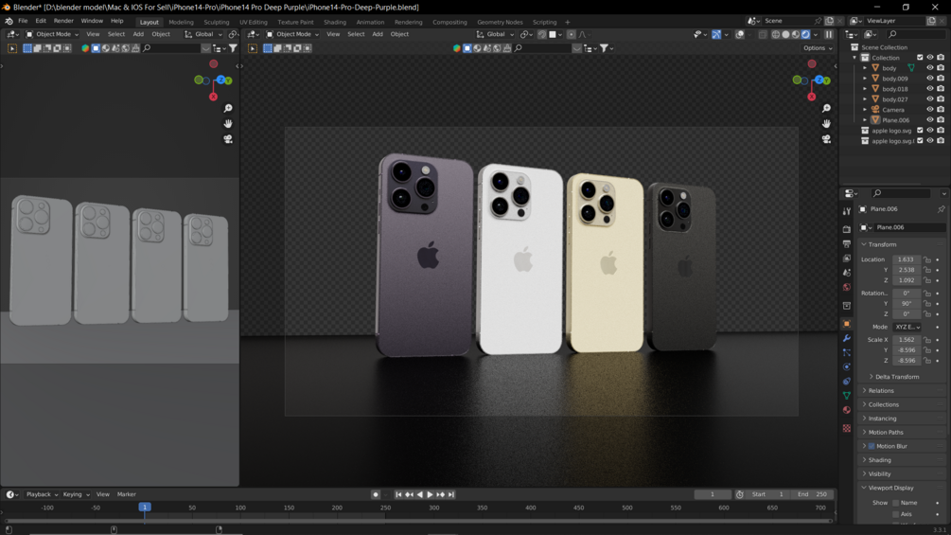This screenshot has height=535, width=951.
Task: Toggle auto keying record button
Action: 376,495
